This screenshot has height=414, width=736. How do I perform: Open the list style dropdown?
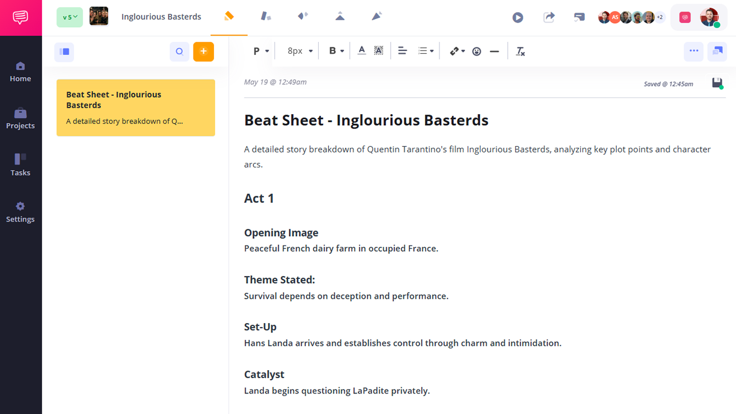click(x=426, y=51)
